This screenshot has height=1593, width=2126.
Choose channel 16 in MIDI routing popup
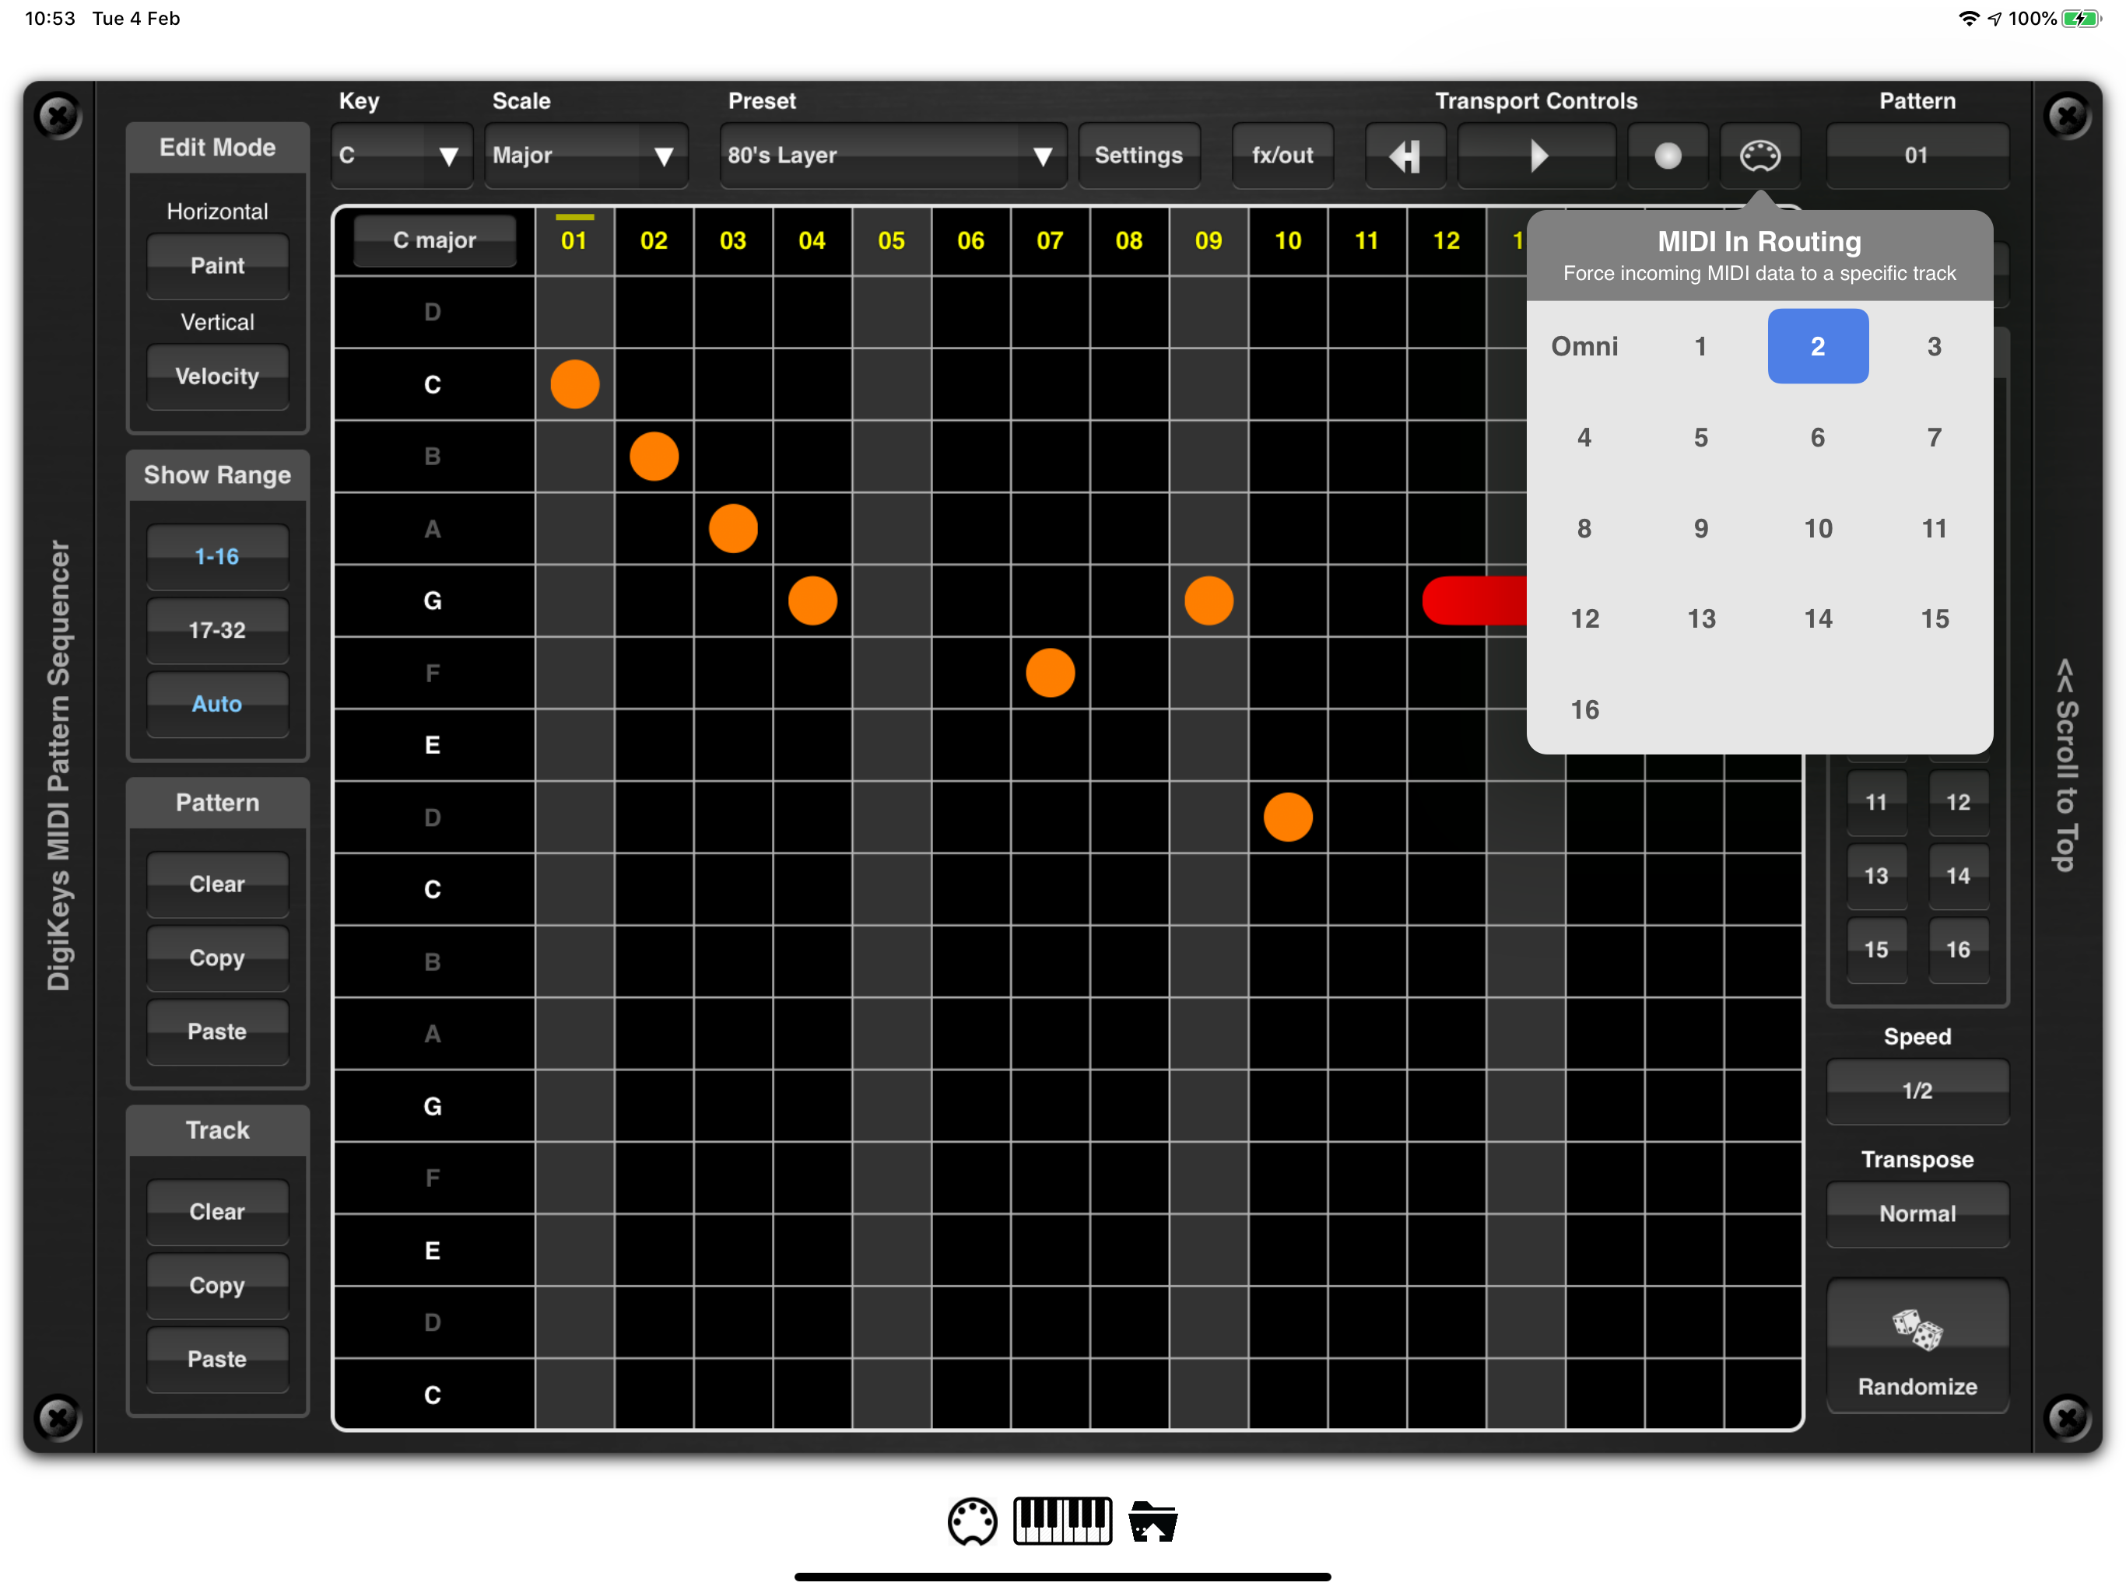click(x=1584, y=709)
